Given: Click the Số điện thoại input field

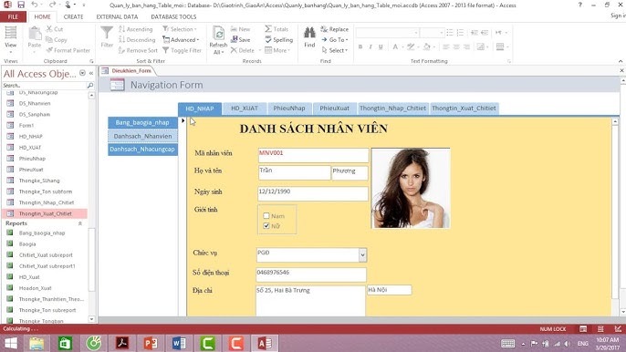Looking at the screenshot, I should click(311, 274).
